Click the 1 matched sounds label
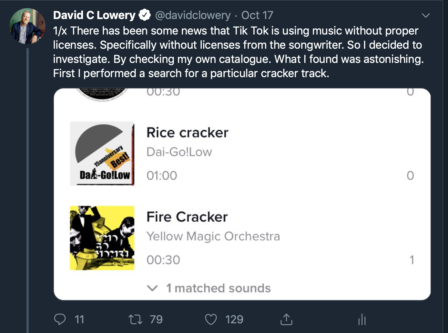The height and width of the screenshot is (333, 448). point(218,288)
